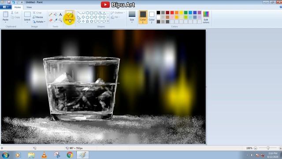Choose the Curve shape
Image resolution: width=282 pixels, height=159 pixels.
coord(83,13)
